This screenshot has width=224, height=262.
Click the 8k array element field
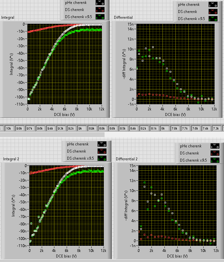[164, 129]
